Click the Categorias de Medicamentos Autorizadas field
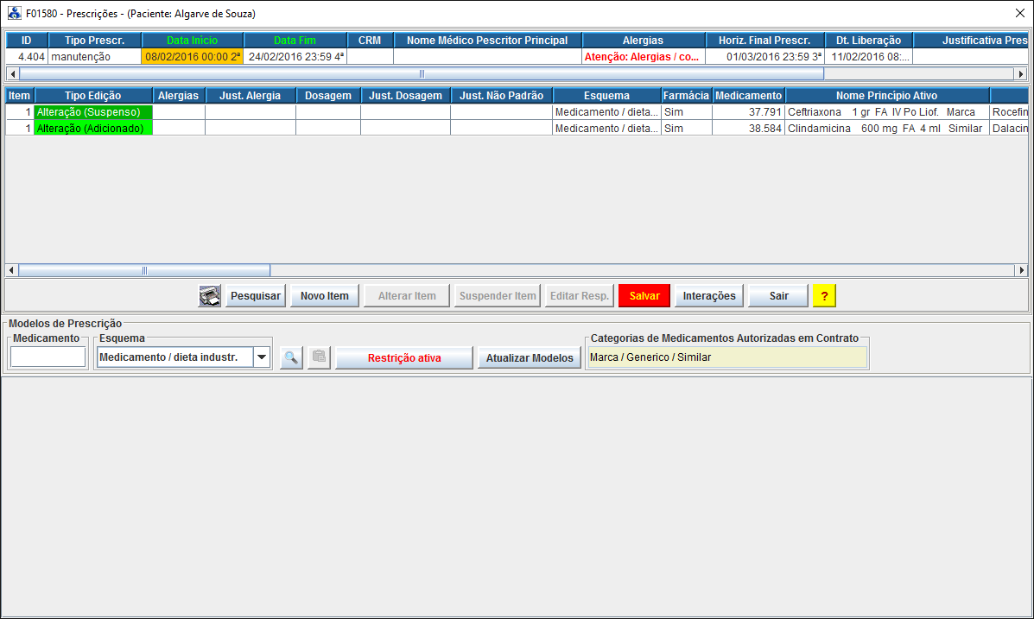 (727, 357)
